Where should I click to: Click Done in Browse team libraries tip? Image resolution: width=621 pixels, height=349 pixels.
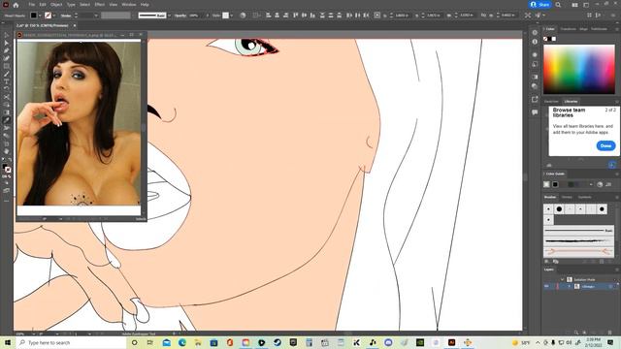605,145
